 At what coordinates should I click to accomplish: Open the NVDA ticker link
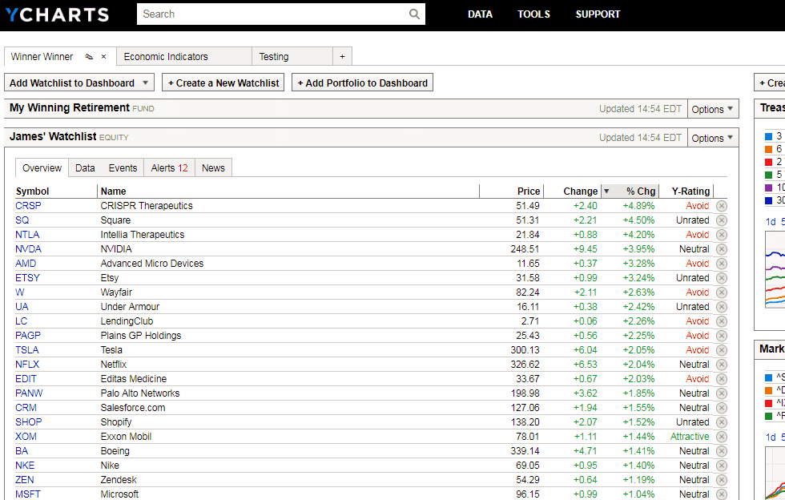coord(28,249)
